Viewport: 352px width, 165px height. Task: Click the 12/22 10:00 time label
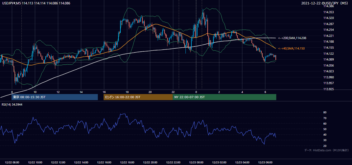pyautogui.click(x=35, y=163)
